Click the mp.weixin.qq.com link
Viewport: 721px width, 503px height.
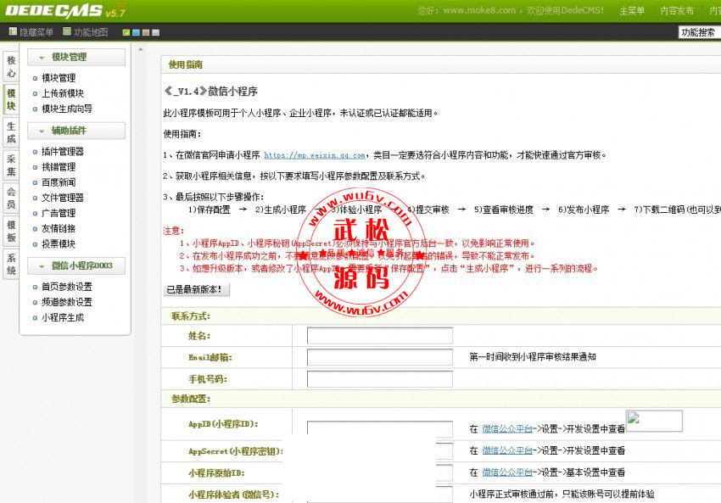(315, 155)
